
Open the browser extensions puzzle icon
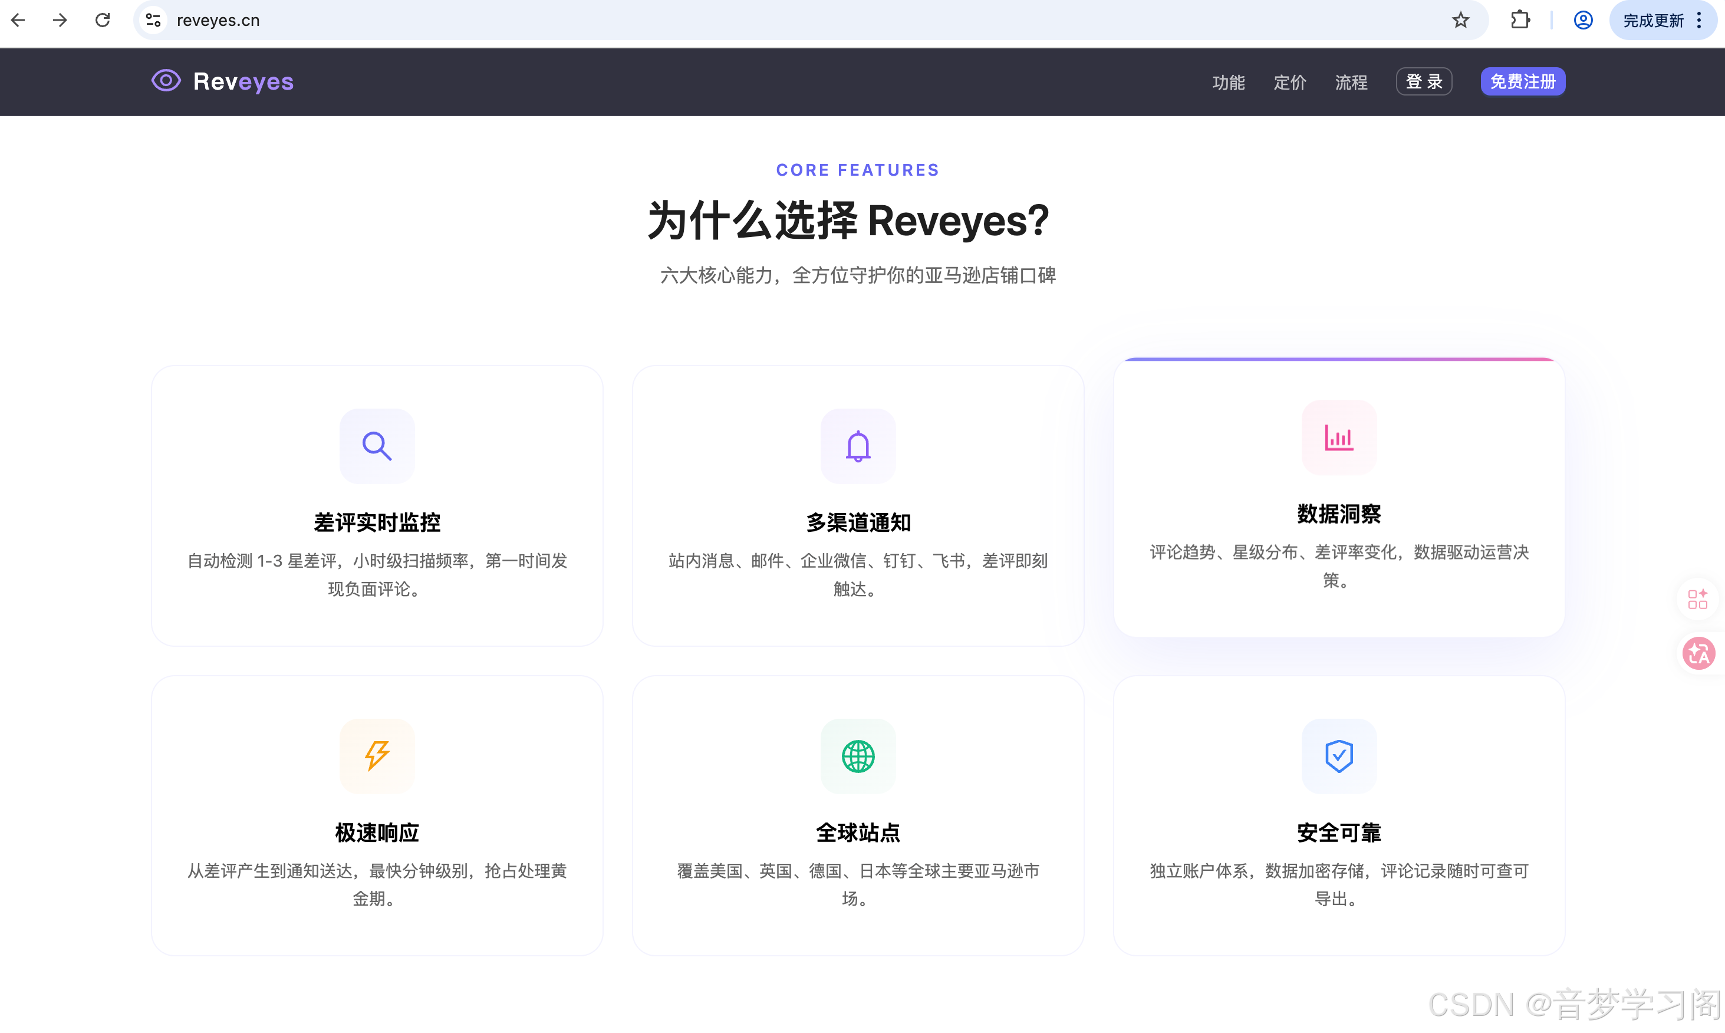tap(1520, 20)
